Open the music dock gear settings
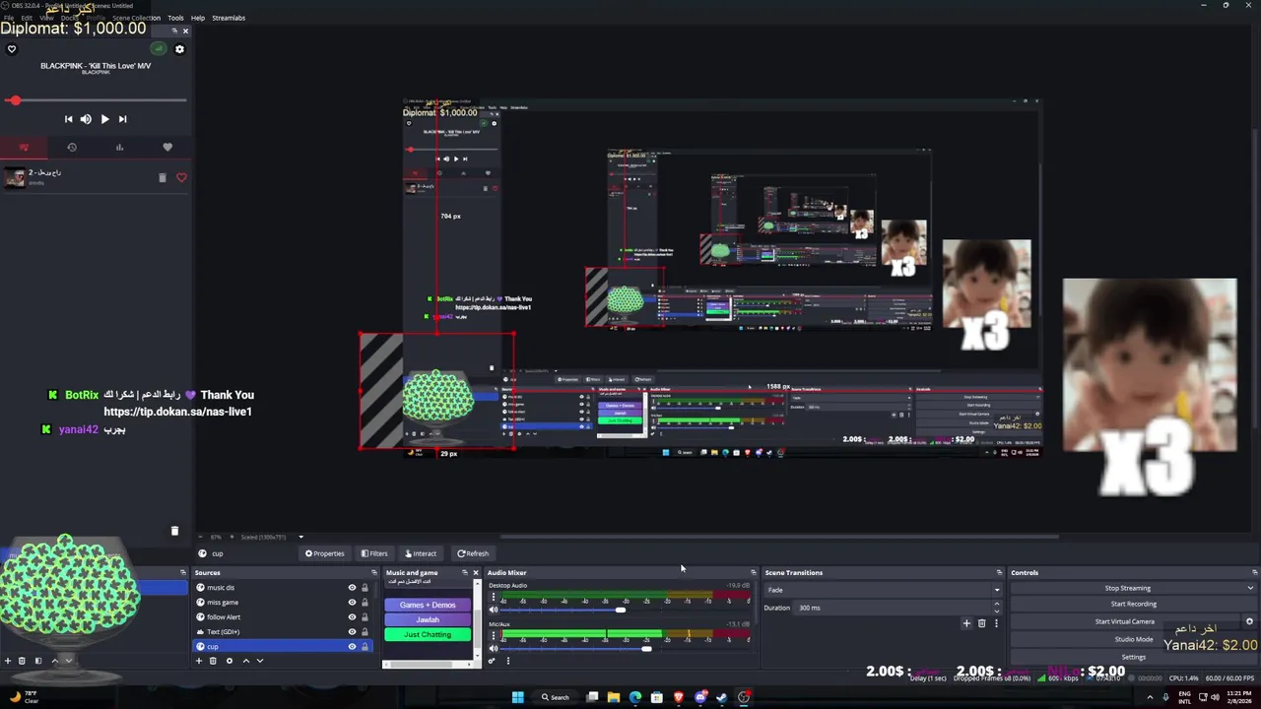Screen dimensions: 1261x709 coord(179,49)
